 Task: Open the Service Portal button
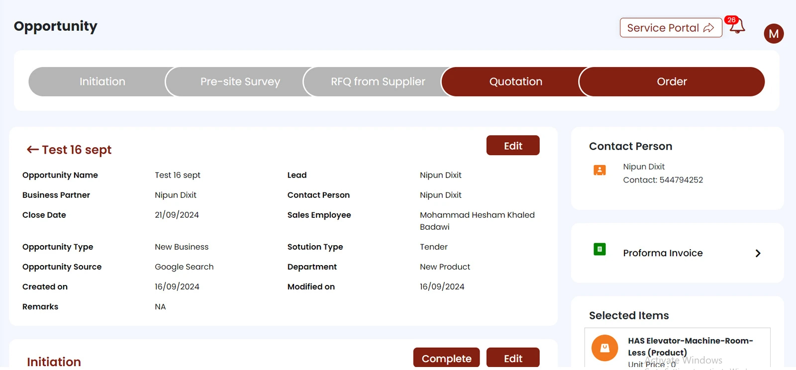671,28
